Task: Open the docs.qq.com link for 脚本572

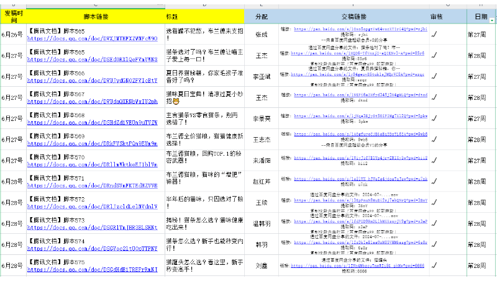Action: click(92, 207)
